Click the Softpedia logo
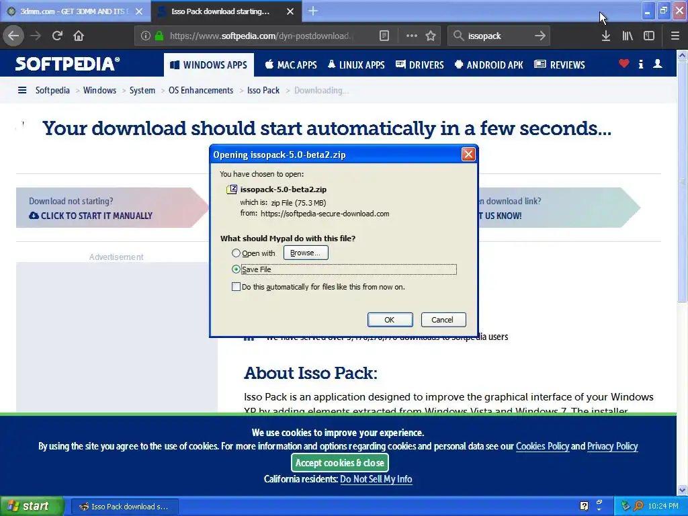The height and width of the screenshot is (516, 688). (67, 64)
